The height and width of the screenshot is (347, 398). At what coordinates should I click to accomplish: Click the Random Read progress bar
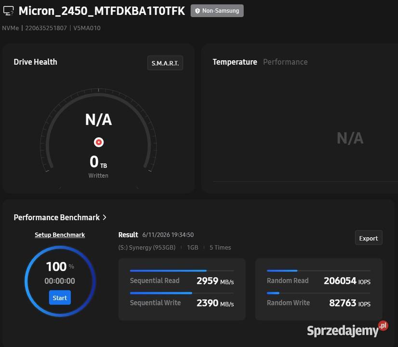(318, 271)
